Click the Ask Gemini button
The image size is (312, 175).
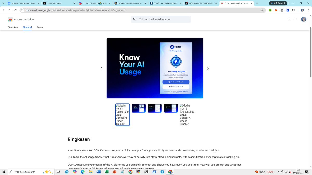[x=278, y=3]
